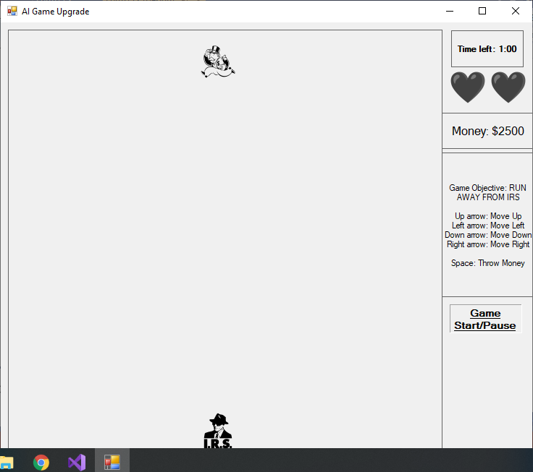533x472 pixels.
Task: Click the Up arrow: Move Up instruction
Action: click(488, 216)
